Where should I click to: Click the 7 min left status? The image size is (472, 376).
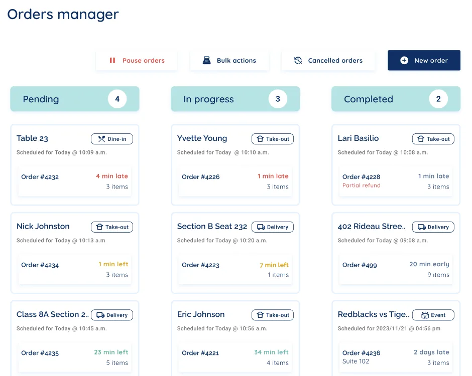(274, 265)
